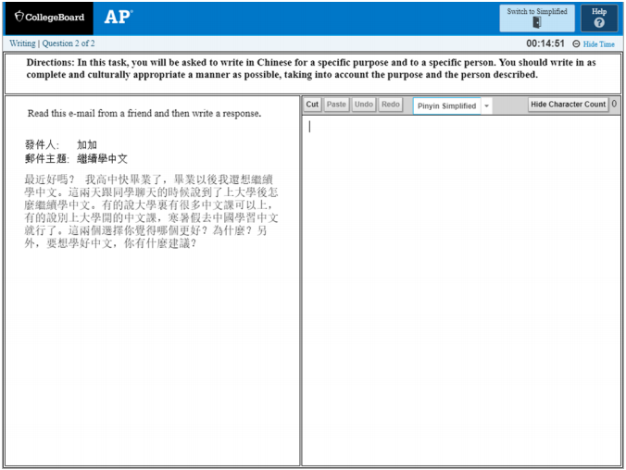Viewport: 626px width, 470px height.
Task: Click the e-mail subject line 繼續學中文
Action: [x=102, y=159]
